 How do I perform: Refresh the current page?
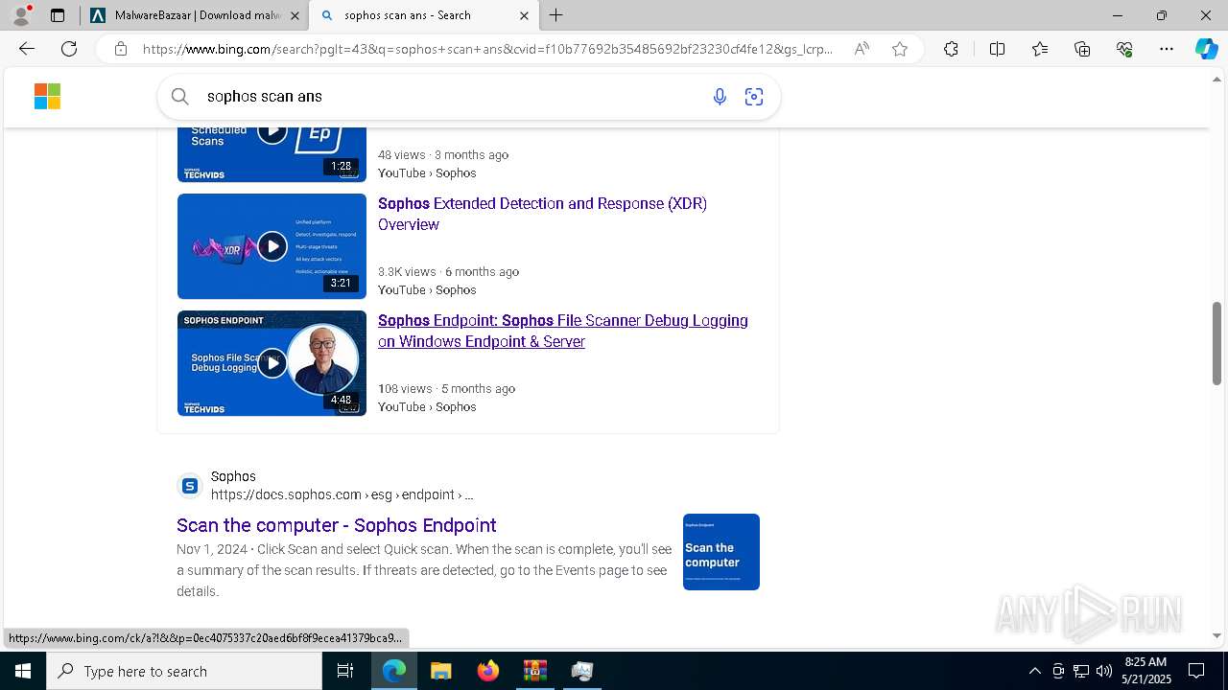click(x=69, y=49)
